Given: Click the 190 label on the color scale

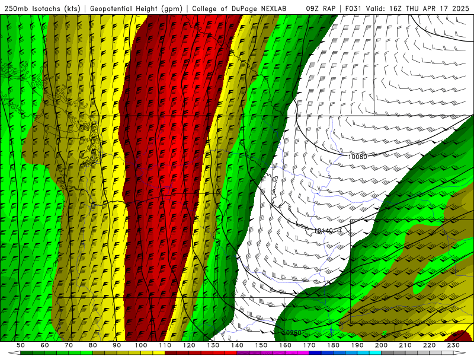Looking at the screenshot, I should pos(357,345).
